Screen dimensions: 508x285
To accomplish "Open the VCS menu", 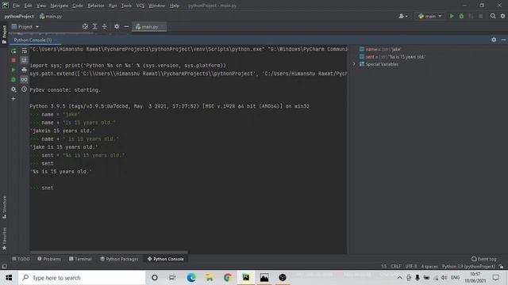I will [x=140, y=6].
